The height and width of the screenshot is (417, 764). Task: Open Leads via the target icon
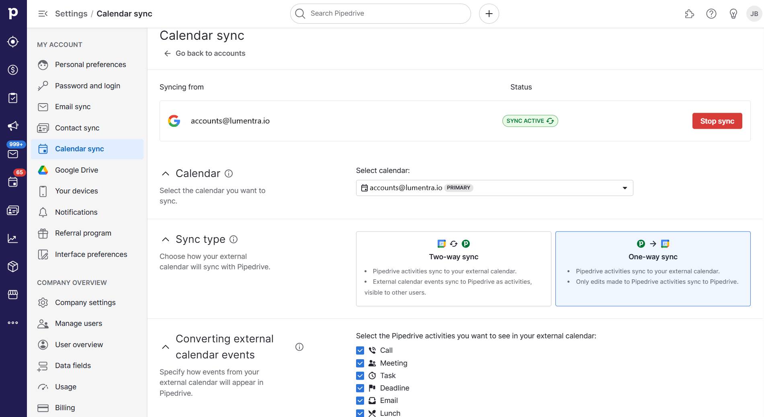point(13,42)
